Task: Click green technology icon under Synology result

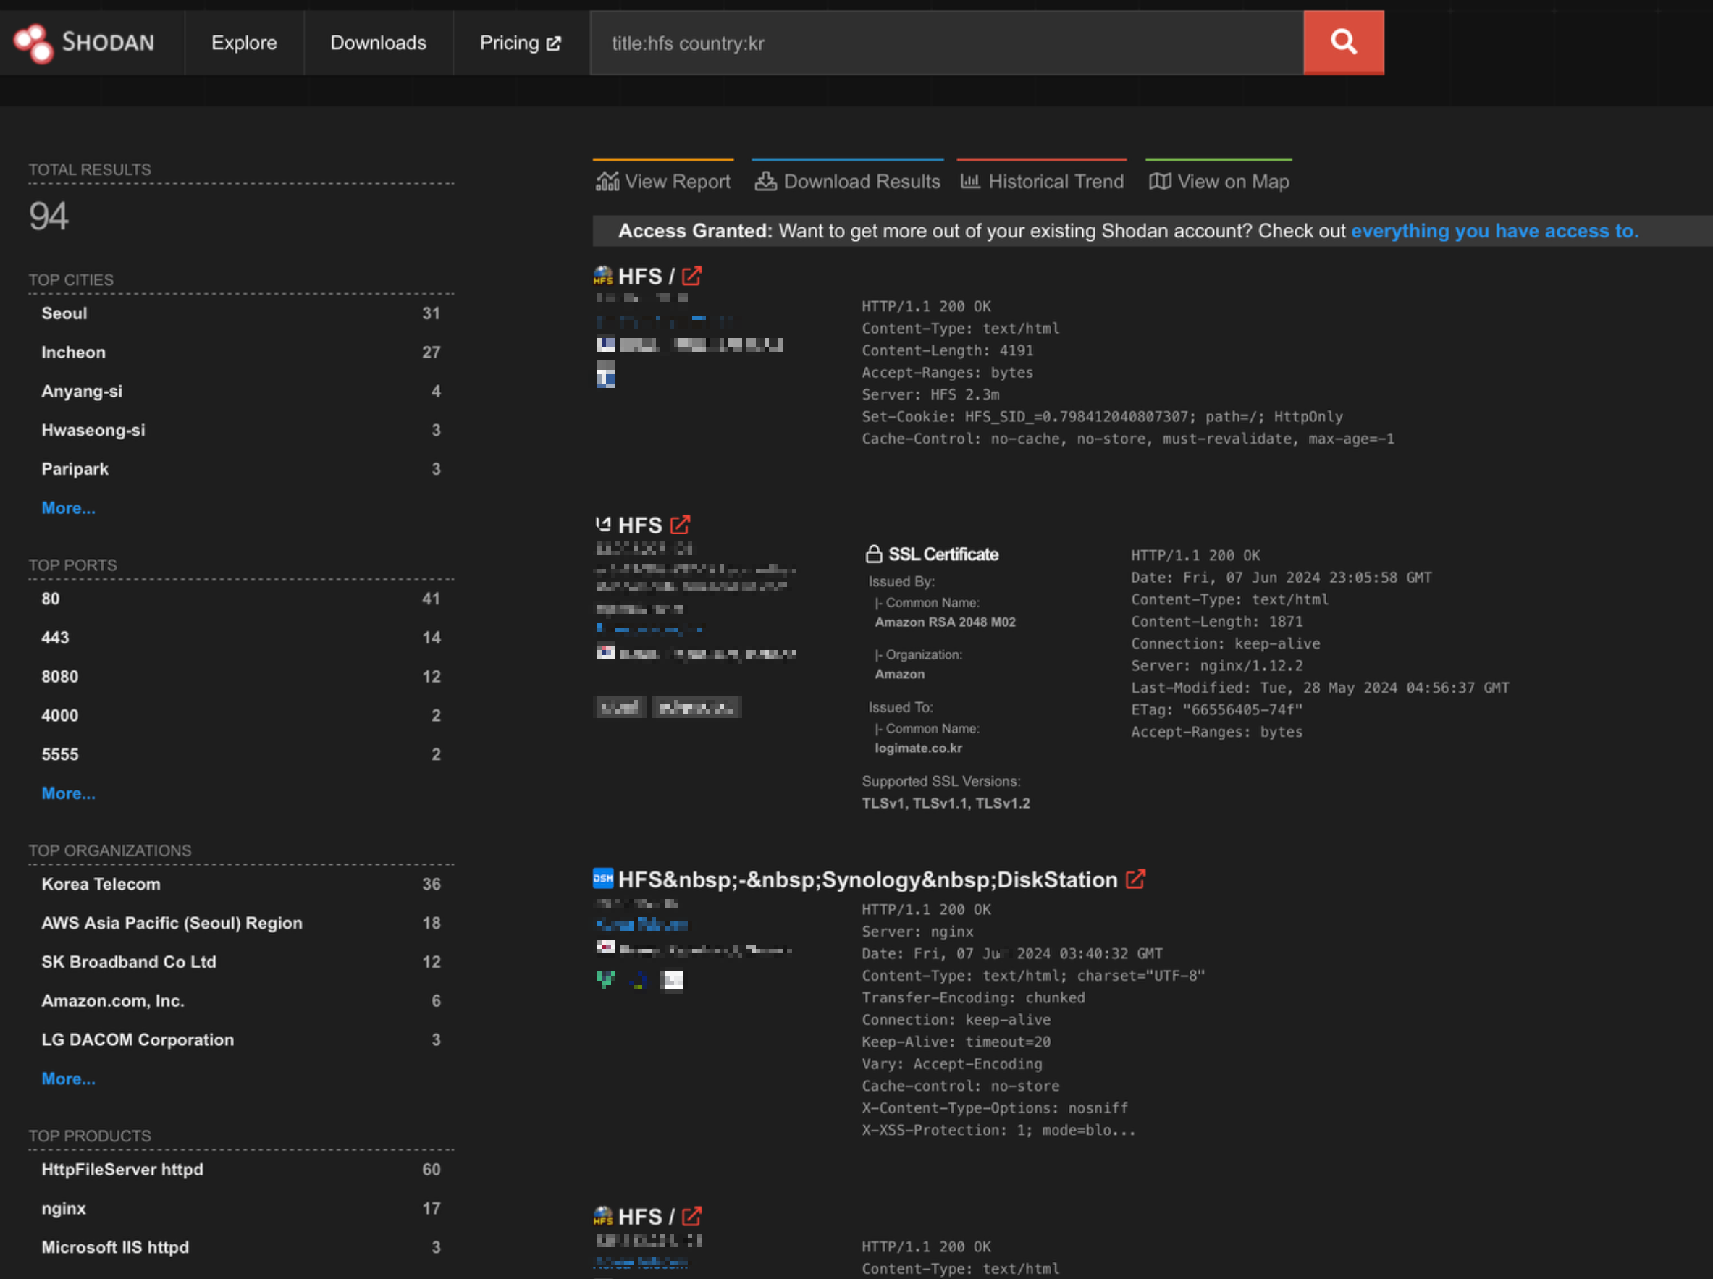Action: pos(605,980)
